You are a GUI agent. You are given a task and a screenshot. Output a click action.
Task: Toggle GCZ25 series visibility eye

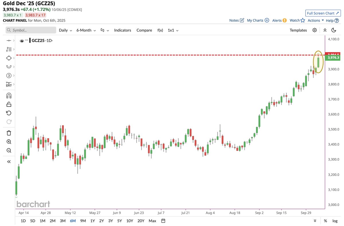point(22,41)
